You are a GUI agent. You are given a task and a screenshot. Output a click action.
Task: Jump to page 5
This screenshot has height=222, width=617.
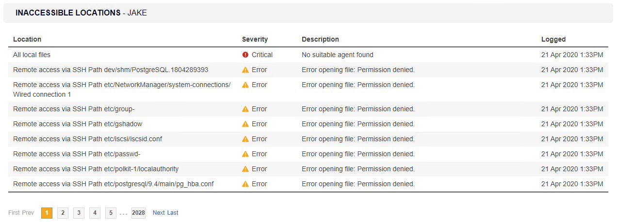click(x=111, y=213)
